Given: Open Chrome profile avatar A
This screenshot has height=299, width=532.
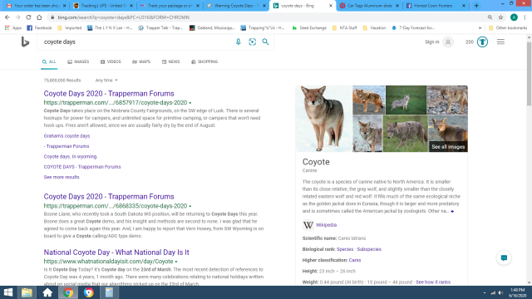Looking at the screenshot, I should 514,17.
